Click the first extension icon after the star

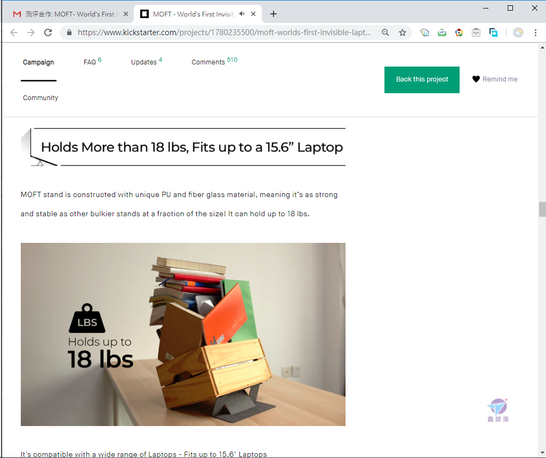425,32
